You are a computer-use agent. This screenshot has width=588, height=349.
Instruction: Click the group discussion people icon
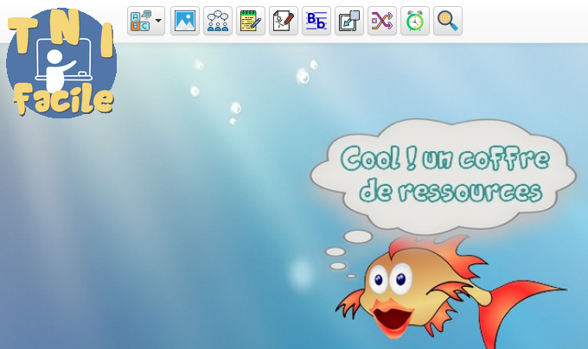[217, 22]
